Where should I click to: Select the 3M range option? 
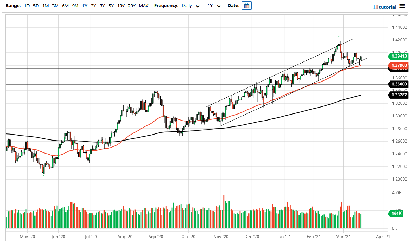tap(55, 6)
